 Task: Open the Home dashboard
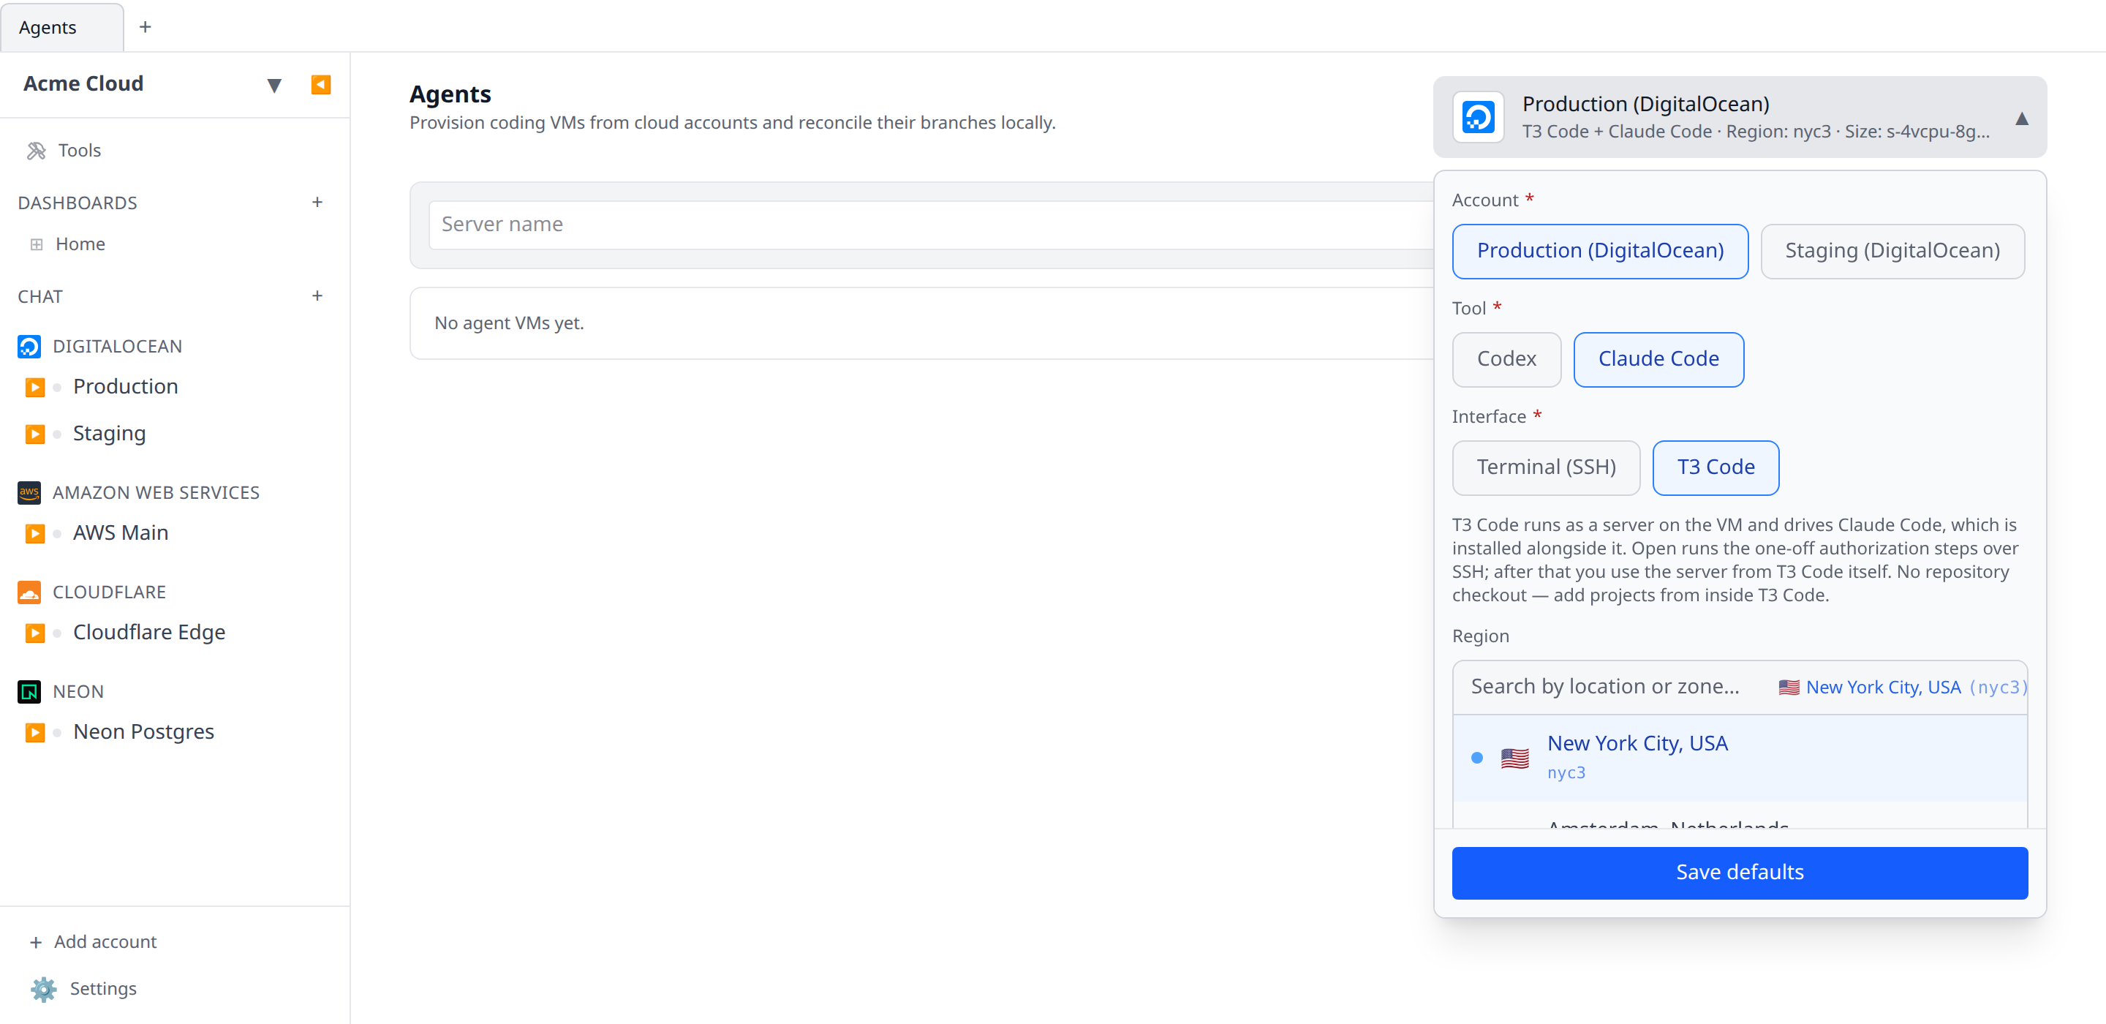[80, 244]
